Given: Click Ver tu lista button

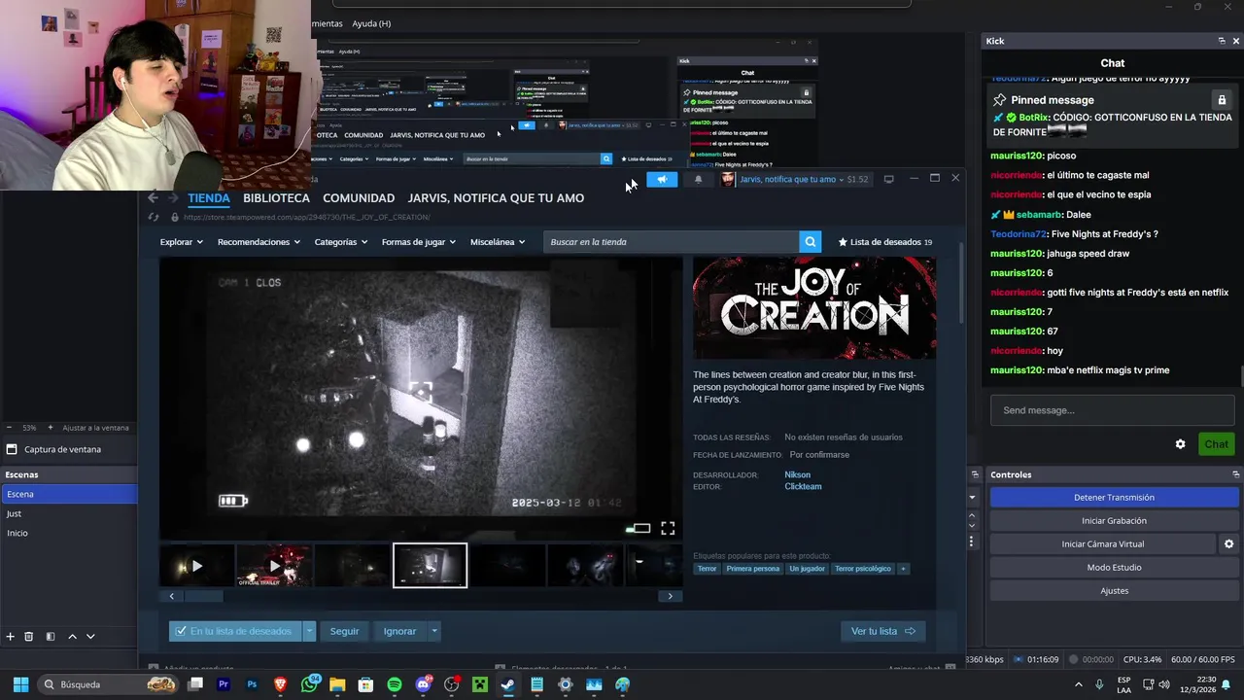Looking at the screenshot, I should point(882,631).
